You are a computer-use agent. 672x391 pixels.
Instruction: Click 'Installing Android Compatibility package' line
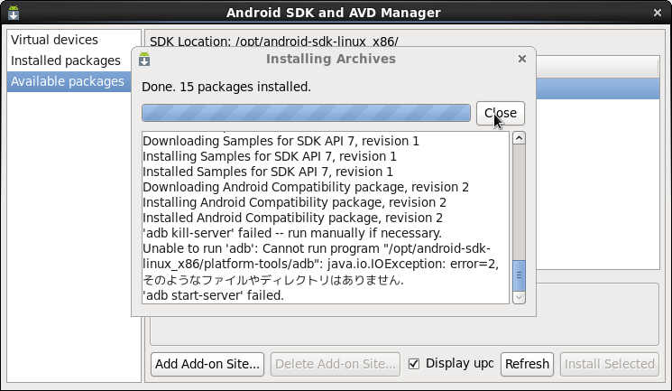tap(294, 202)
